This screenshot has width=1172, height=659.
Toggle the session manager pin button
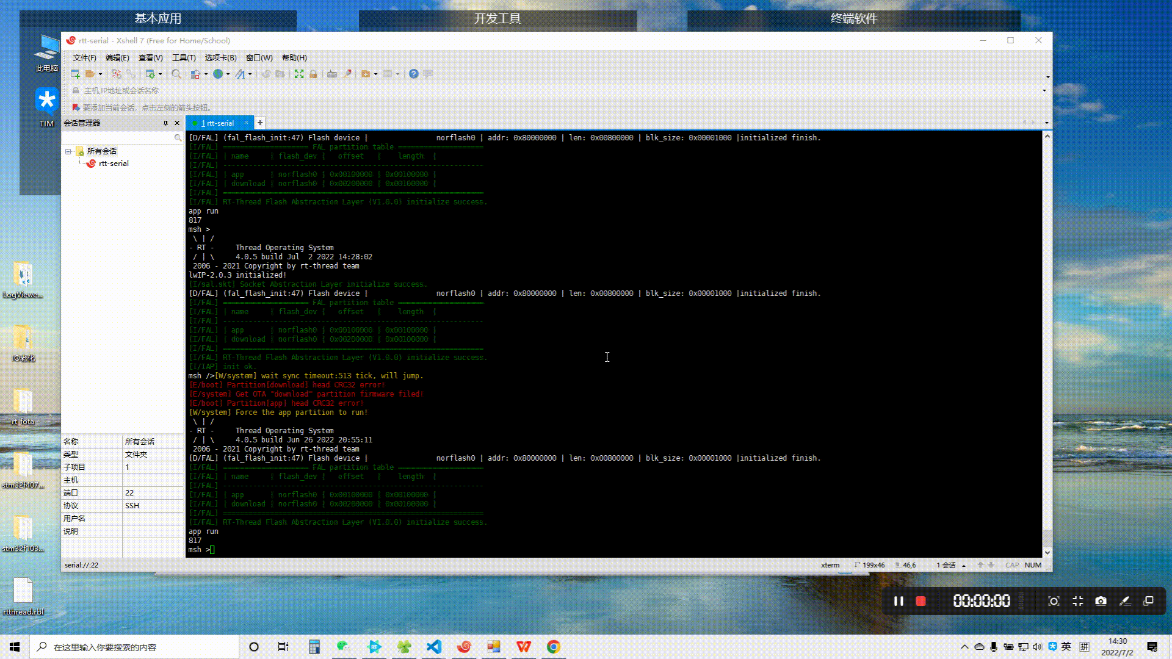pyautogui.click(x=165, y=123)
